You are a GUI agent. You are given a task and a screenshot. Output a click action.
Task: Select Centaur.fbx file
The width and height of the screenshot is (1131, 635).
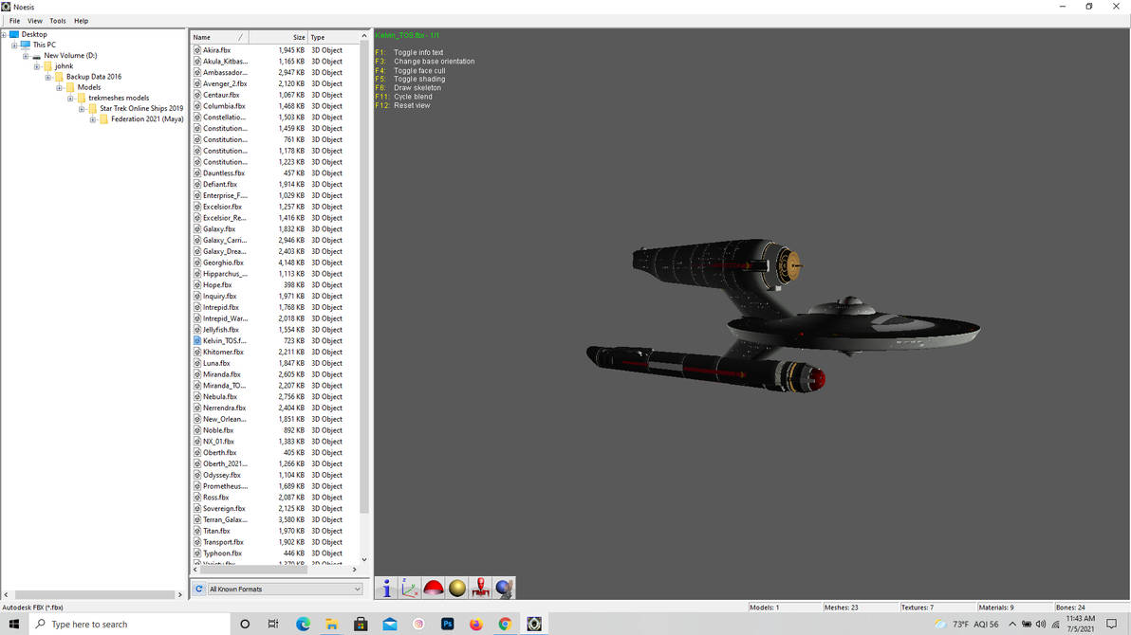tap(221, 95)
